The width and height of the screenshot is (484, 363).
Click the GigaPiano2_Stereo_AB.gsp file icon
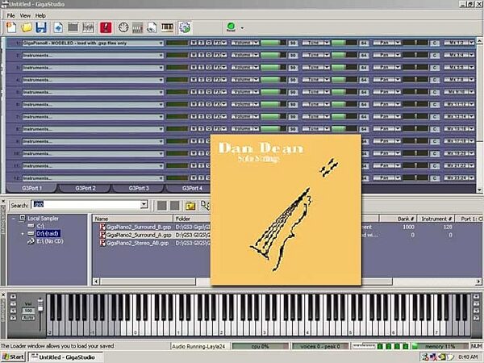click(102, 243)
